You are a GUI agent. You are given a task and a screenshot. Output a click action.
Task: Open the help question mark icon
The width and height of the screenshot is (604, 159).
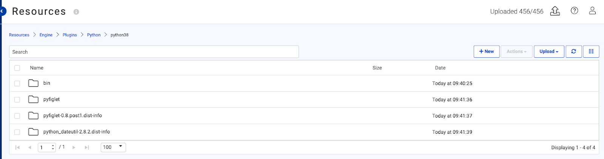(574, 11)
